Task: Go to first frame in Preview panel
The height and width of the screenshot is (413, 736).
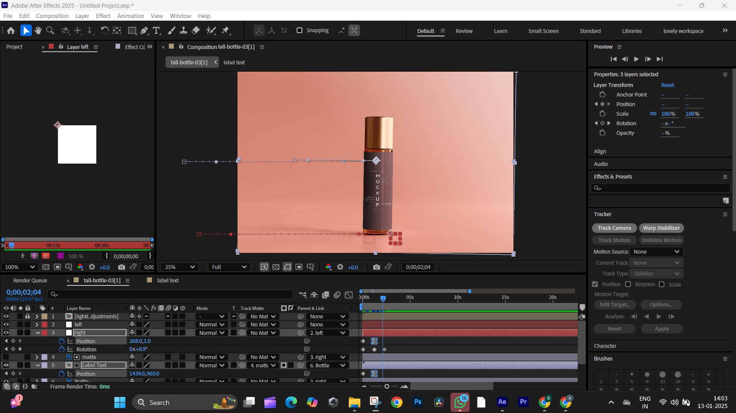Action: click(613, 59)
